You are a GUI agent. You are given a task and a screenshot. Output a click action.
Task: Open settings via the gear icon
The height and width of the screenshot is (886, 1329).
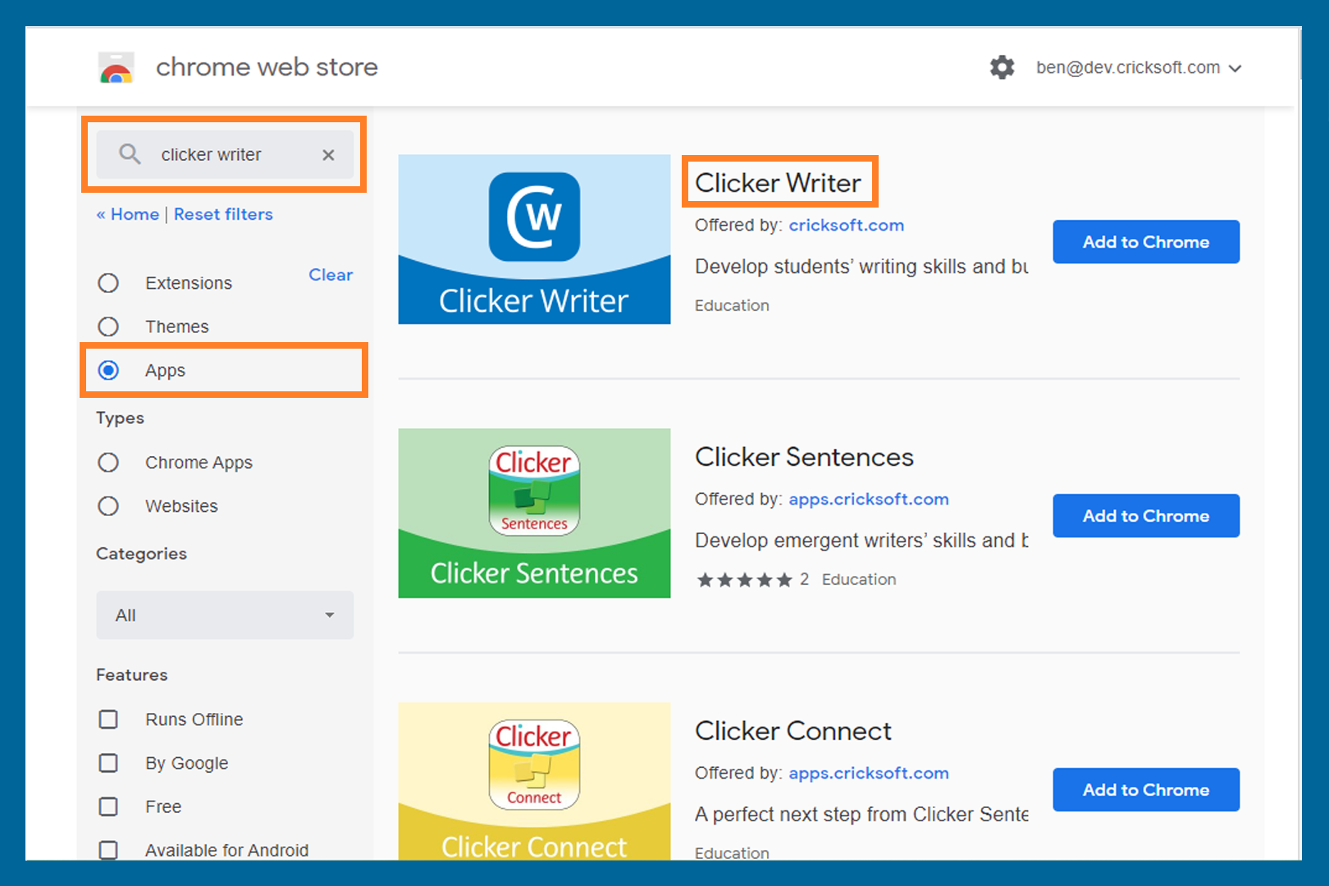1002,67
